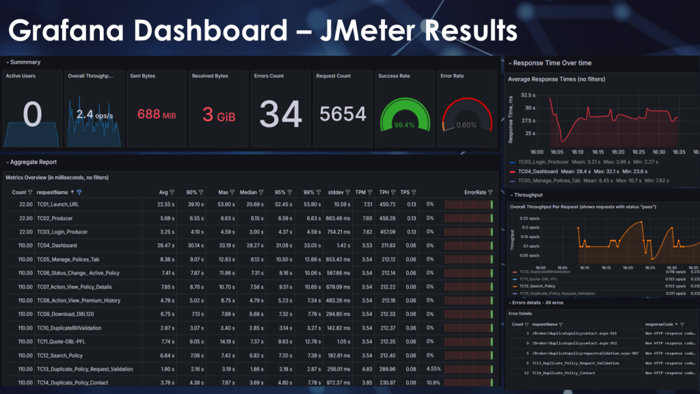This screenshot has height=394, width=700.
Task: Click the 4.55% error rate value
Action: coord(433,369)
